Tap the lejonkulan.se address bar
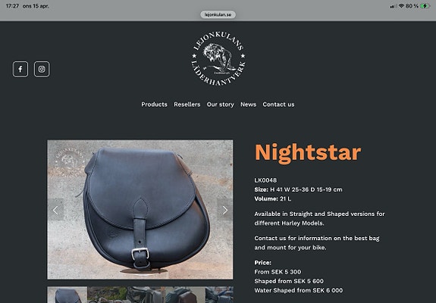Screen dimensions: 436x303 [218, 14]
